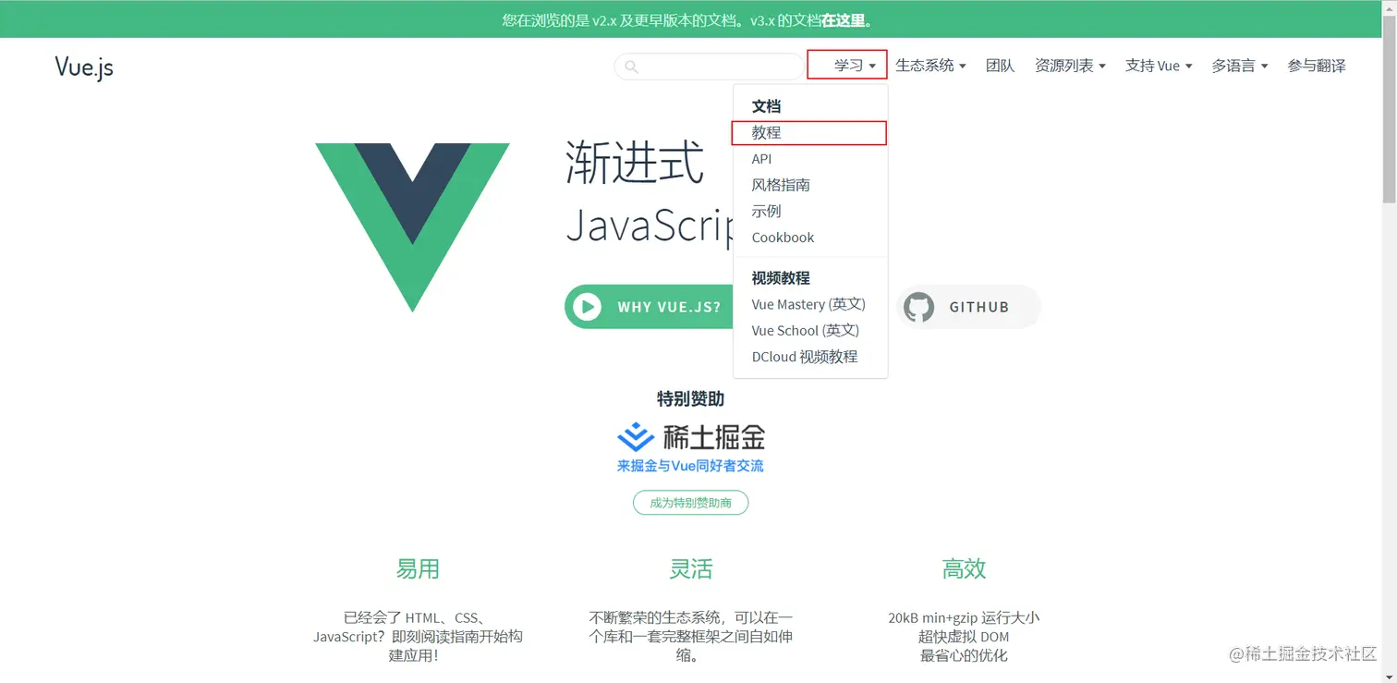The width and height of the screenshot is (1397, 683).
Task: Focus the documentation search field
Action: [x=709, y=67]
